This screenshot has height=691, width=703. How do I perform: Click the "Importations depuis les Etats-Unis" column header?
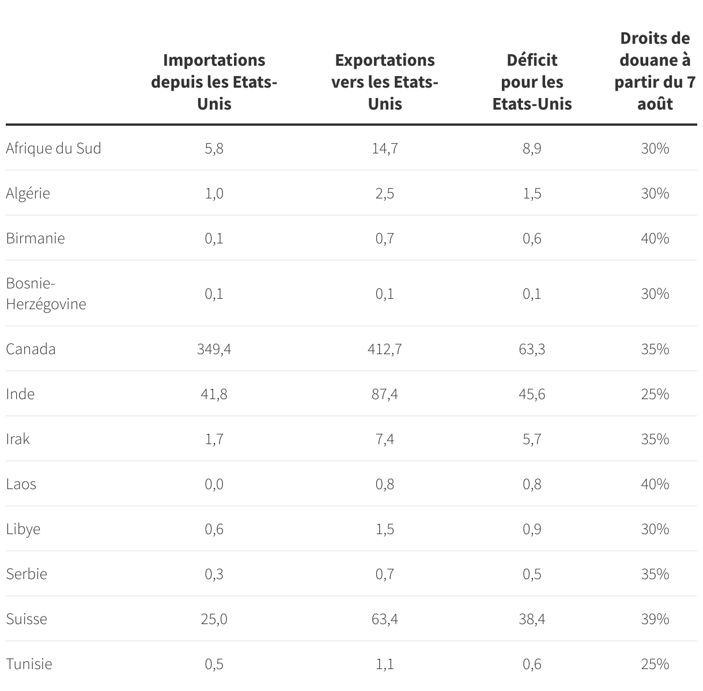click(214, 82)
